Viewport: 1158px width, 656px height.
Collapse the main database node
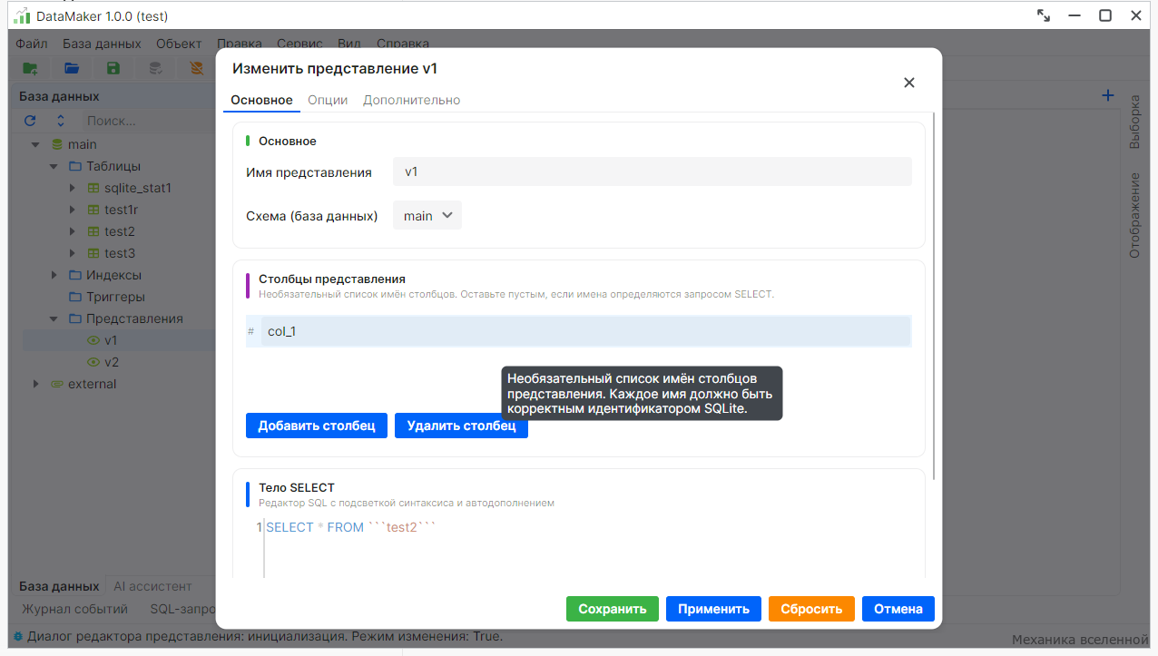[x=35, y=144]
